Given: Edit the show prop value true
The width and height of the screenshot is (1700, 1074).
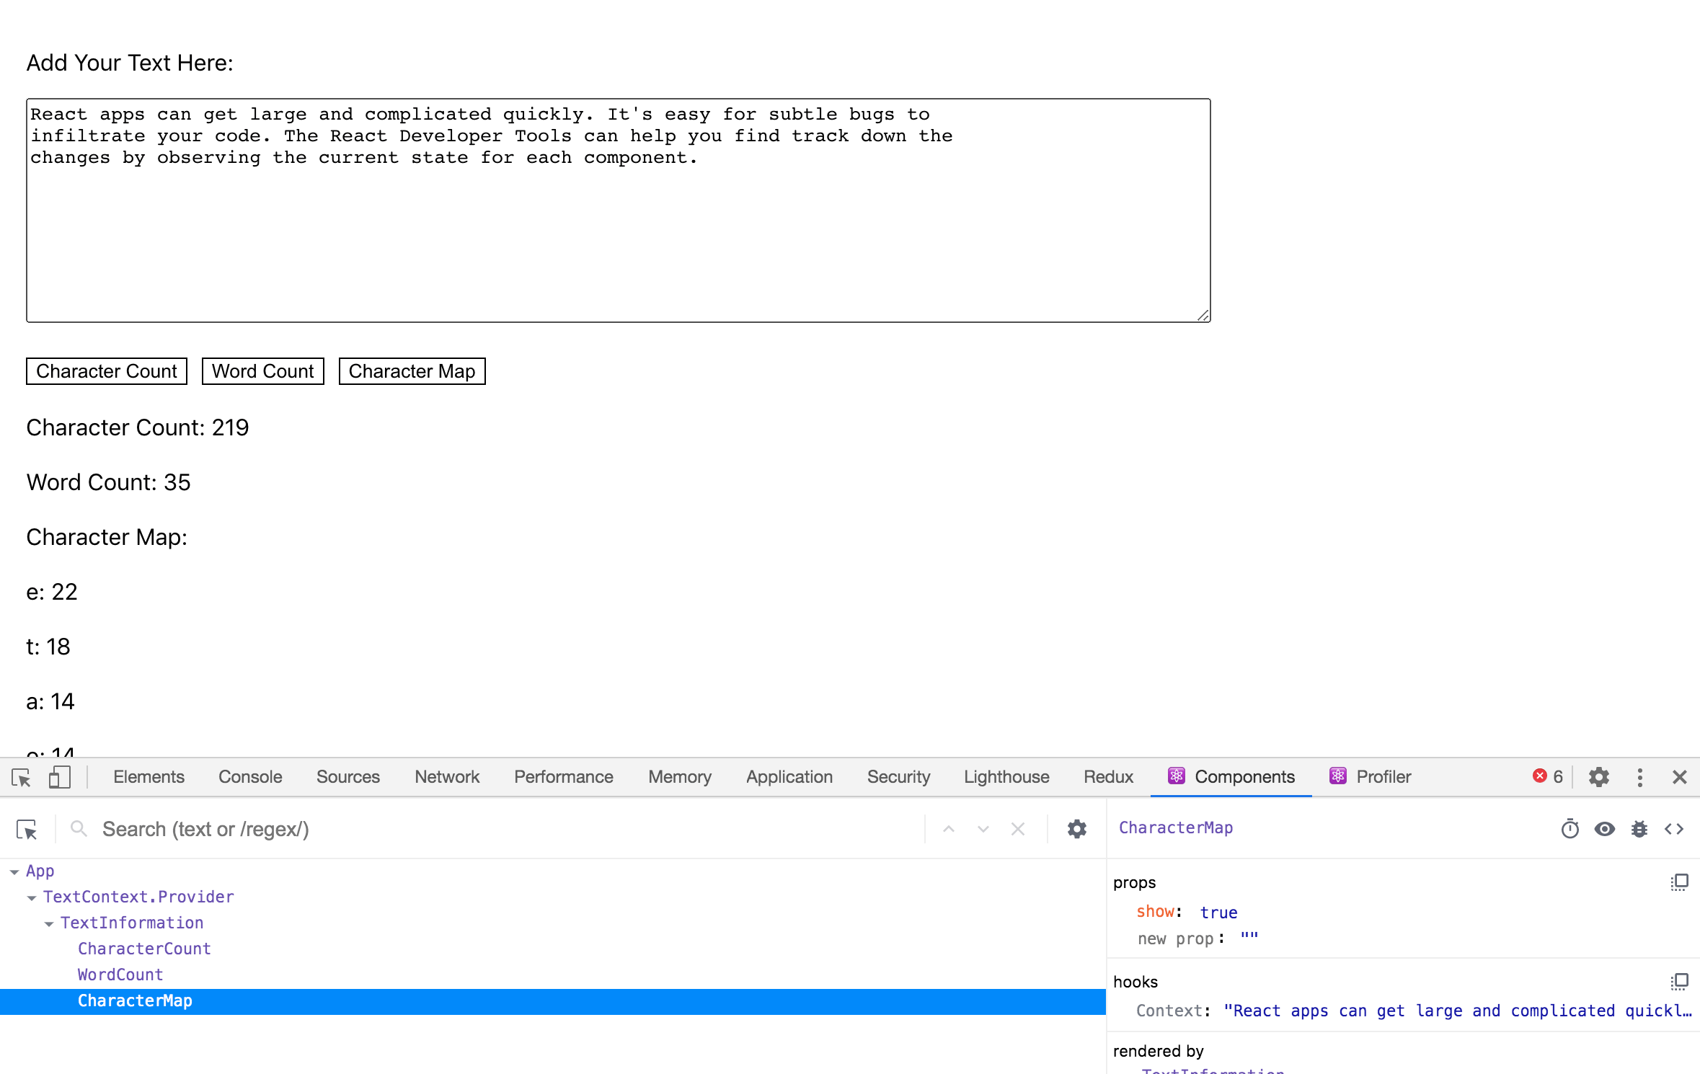Looking at the screenshot, I should [x=1218, y=913].
